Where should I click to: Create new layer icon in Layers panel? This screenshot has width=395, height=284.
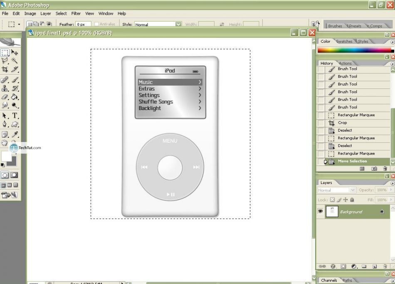coord(375,266)
